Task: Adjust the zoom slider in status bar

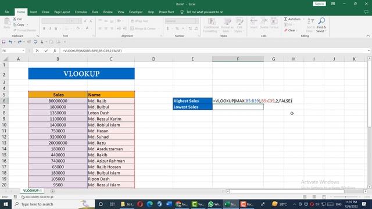Action: 345,197
